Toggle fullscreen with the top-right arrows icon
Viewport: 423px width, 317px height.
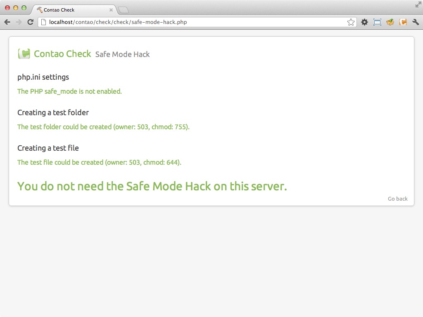(x=418, y=5)
